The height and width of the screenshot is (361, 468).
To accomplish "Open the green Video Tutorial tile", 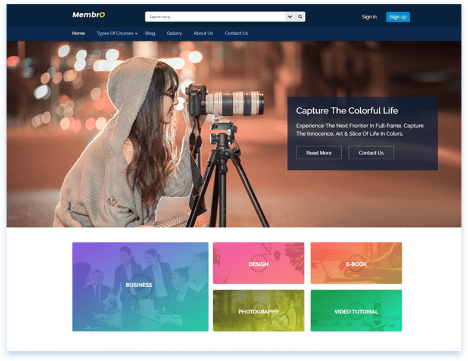I will pyautogui.click(x=356, y=311).
